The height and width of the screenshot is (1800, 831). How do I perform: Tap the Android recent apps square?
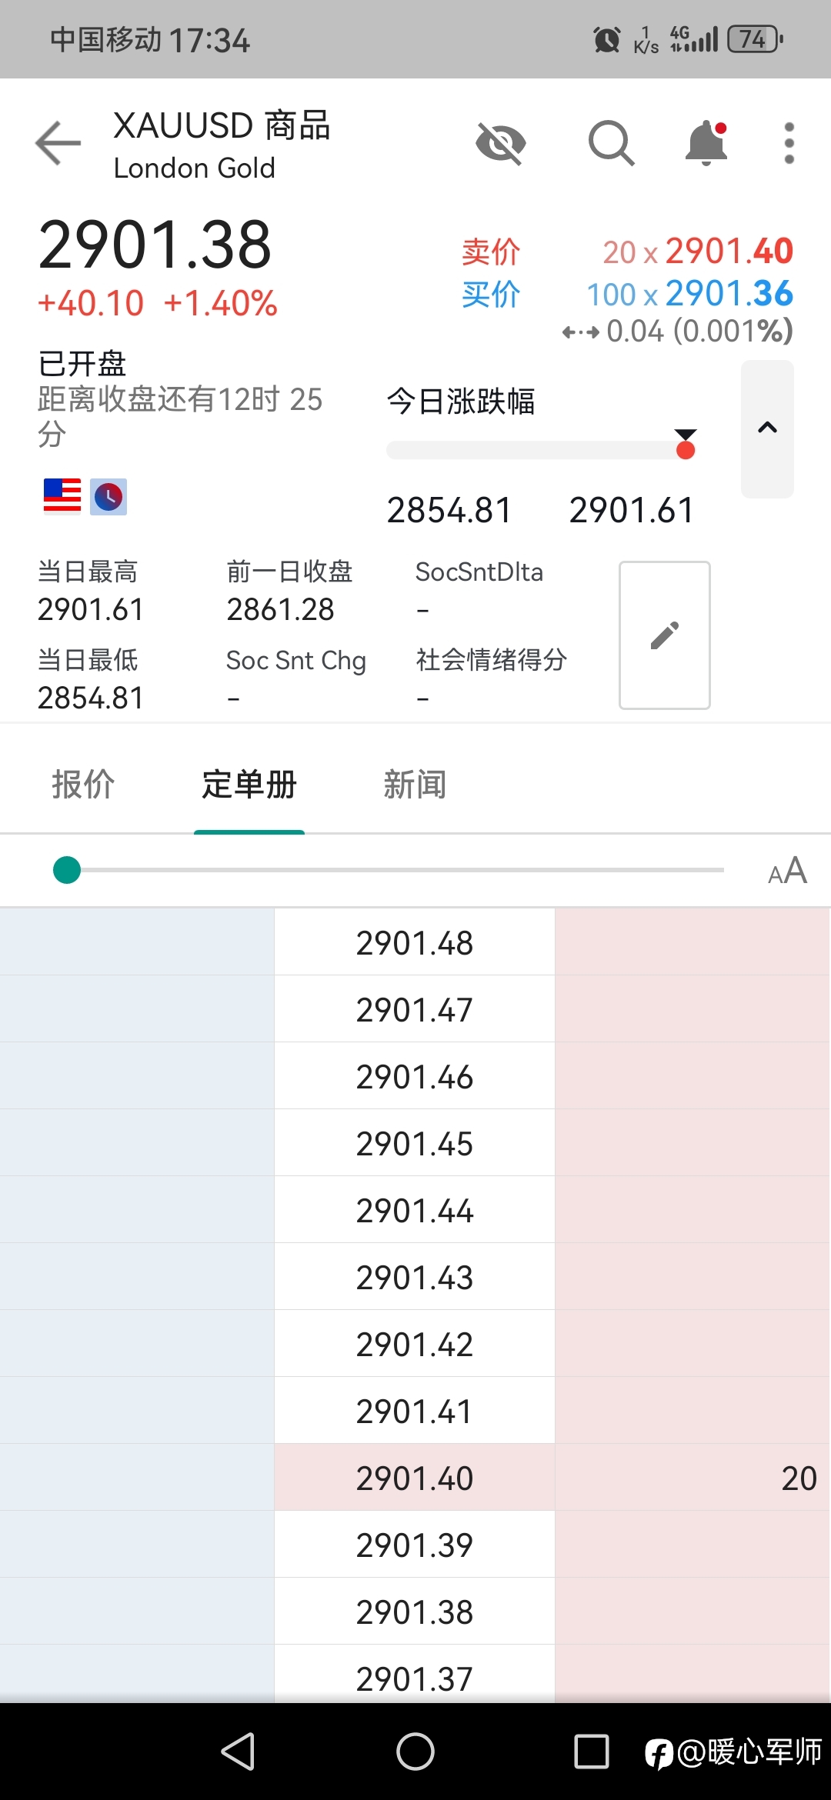pos(592,1752)
